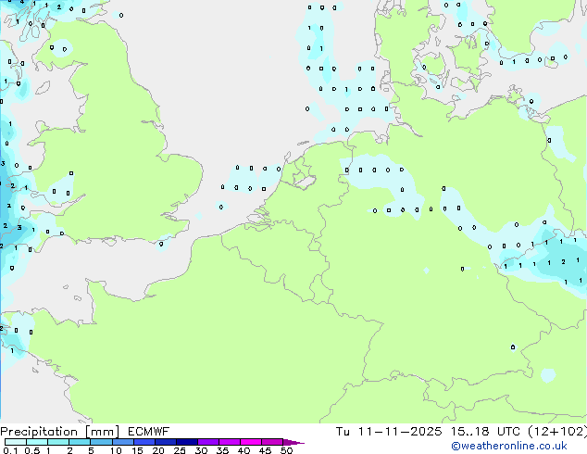Click the (12+102) forecast offset text
Screen dimensions: 587x454
557,432
